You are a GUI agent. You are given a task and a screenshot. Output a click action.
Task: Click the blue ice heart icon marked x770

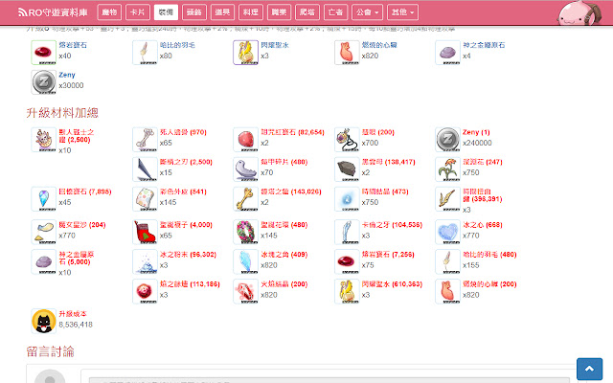pos(447,232)
